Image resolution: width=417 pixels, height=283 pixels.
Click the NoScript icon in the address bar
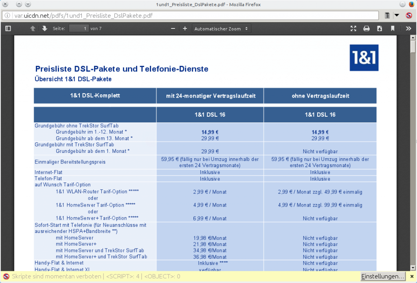[x=409, y=15]
